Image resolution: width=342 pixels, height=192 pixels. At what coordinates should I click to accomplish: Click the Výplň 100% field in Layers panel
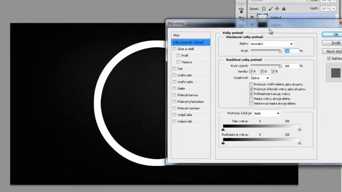coord(325,9)
